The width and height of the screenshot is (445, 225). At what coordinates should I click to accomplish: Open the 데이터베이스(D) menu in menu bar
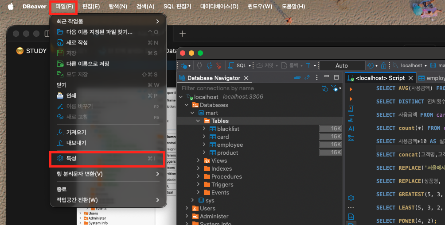click(x=219, y=6)
